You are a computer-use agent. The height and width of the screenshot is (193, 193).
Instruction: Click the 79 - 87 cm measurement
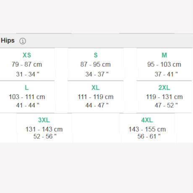[x=27, y=65]
